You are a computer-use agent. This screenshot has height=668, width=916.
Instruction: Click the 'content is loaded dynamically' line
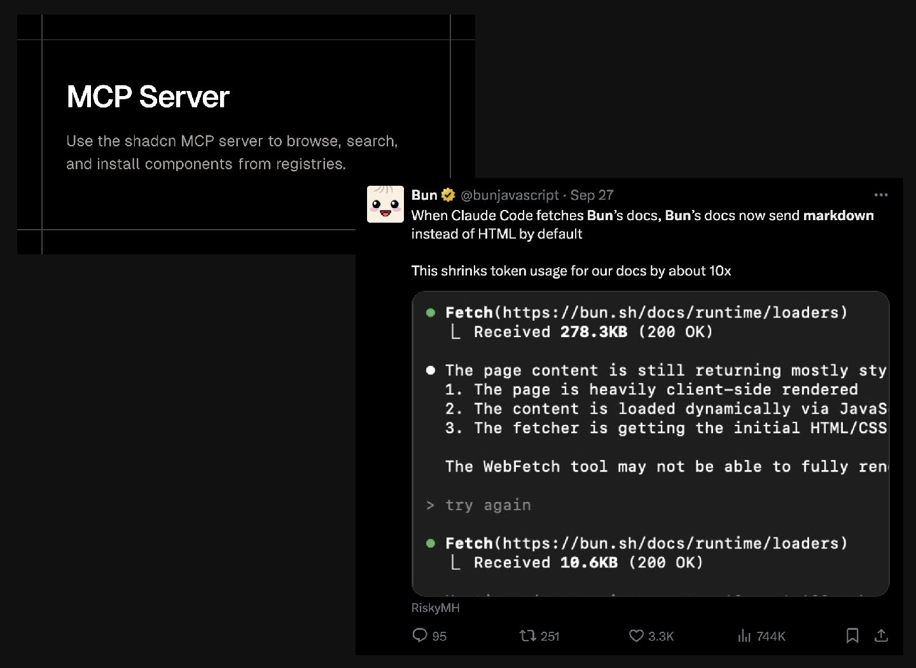click(666, 408)
